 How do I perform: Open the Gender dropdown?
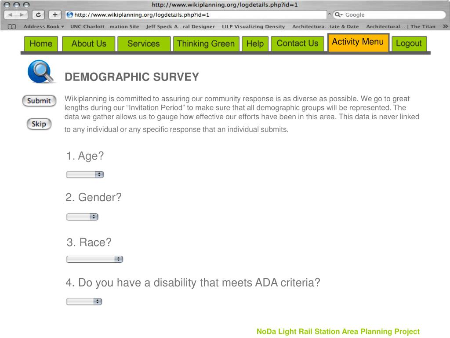tap(82, 217)
